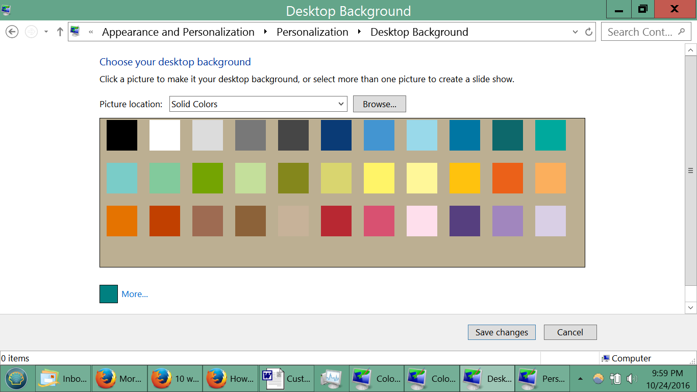Click Save changes button
This screenshot has height=392, width=697.
(501, 332)
